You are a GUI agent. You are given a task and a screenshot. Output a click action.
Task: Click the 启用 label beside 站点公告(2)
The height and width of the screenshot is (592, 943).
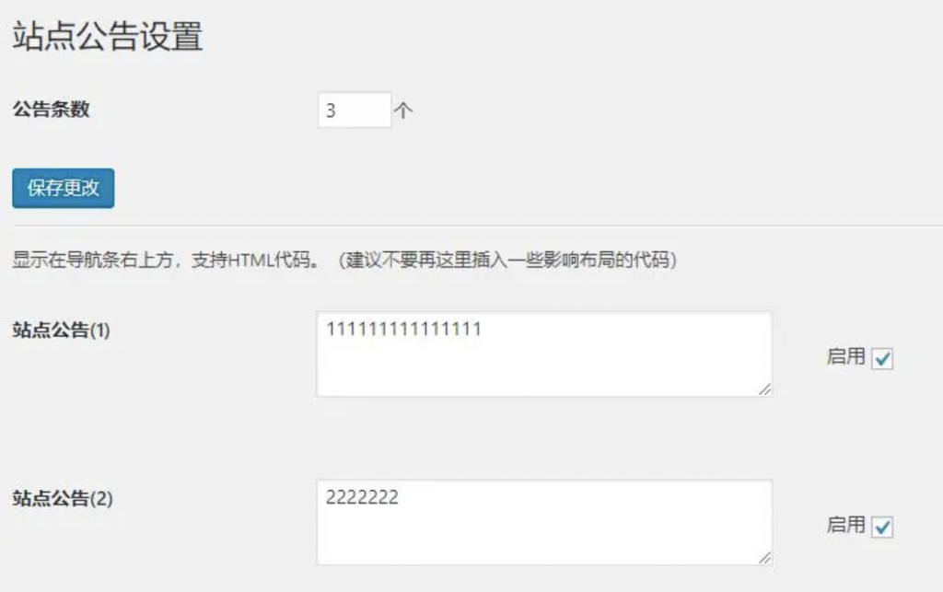click(845, 525)
